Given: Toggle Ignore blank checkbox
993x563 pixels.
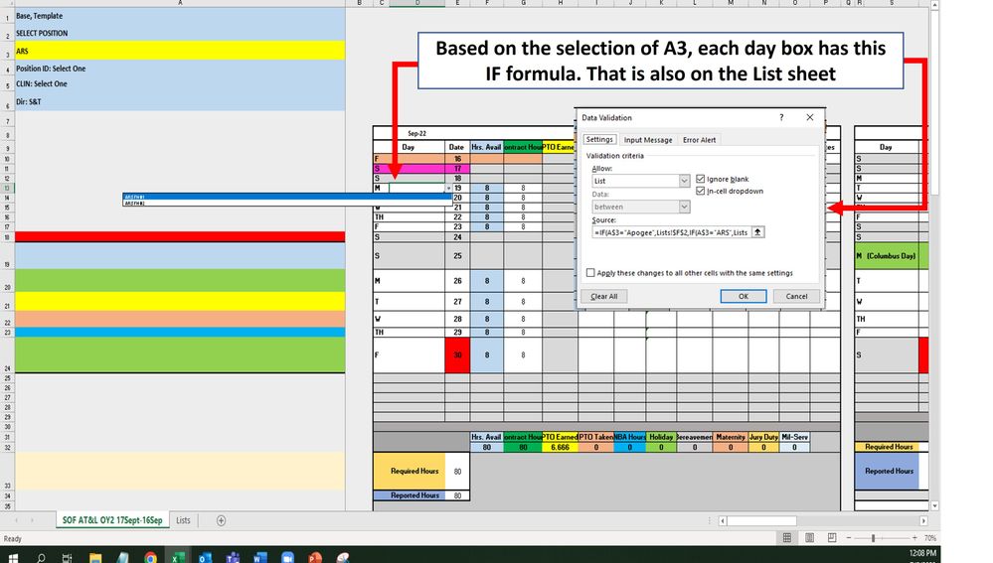Looking at the screenshot, I should 701,179.
